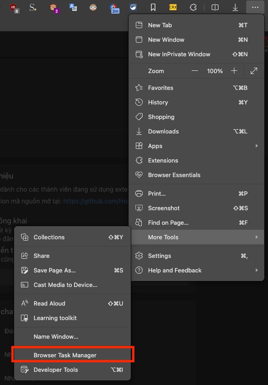
Task: Follow the github.com link on page
Action: 95,201
